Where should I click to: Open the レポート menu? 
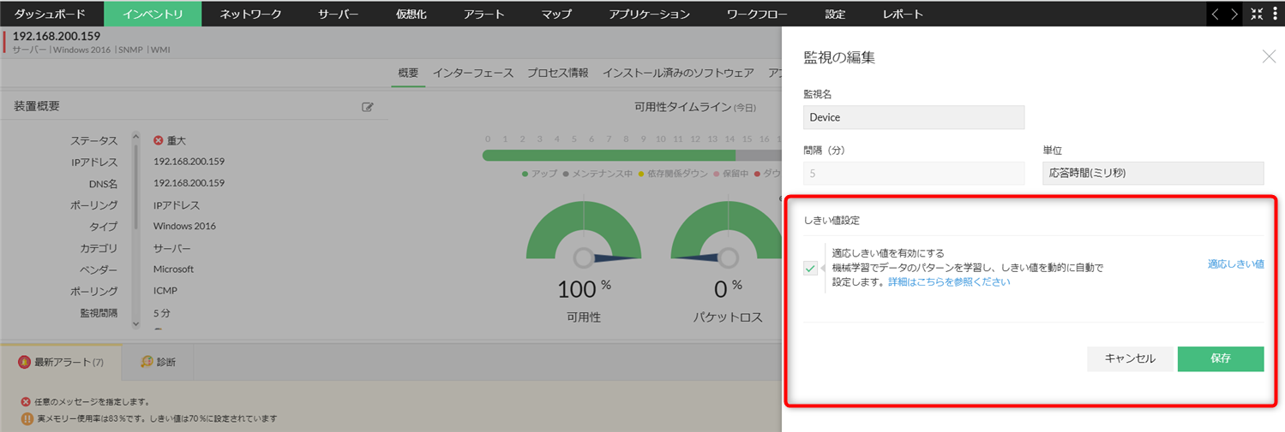[904, 14]
